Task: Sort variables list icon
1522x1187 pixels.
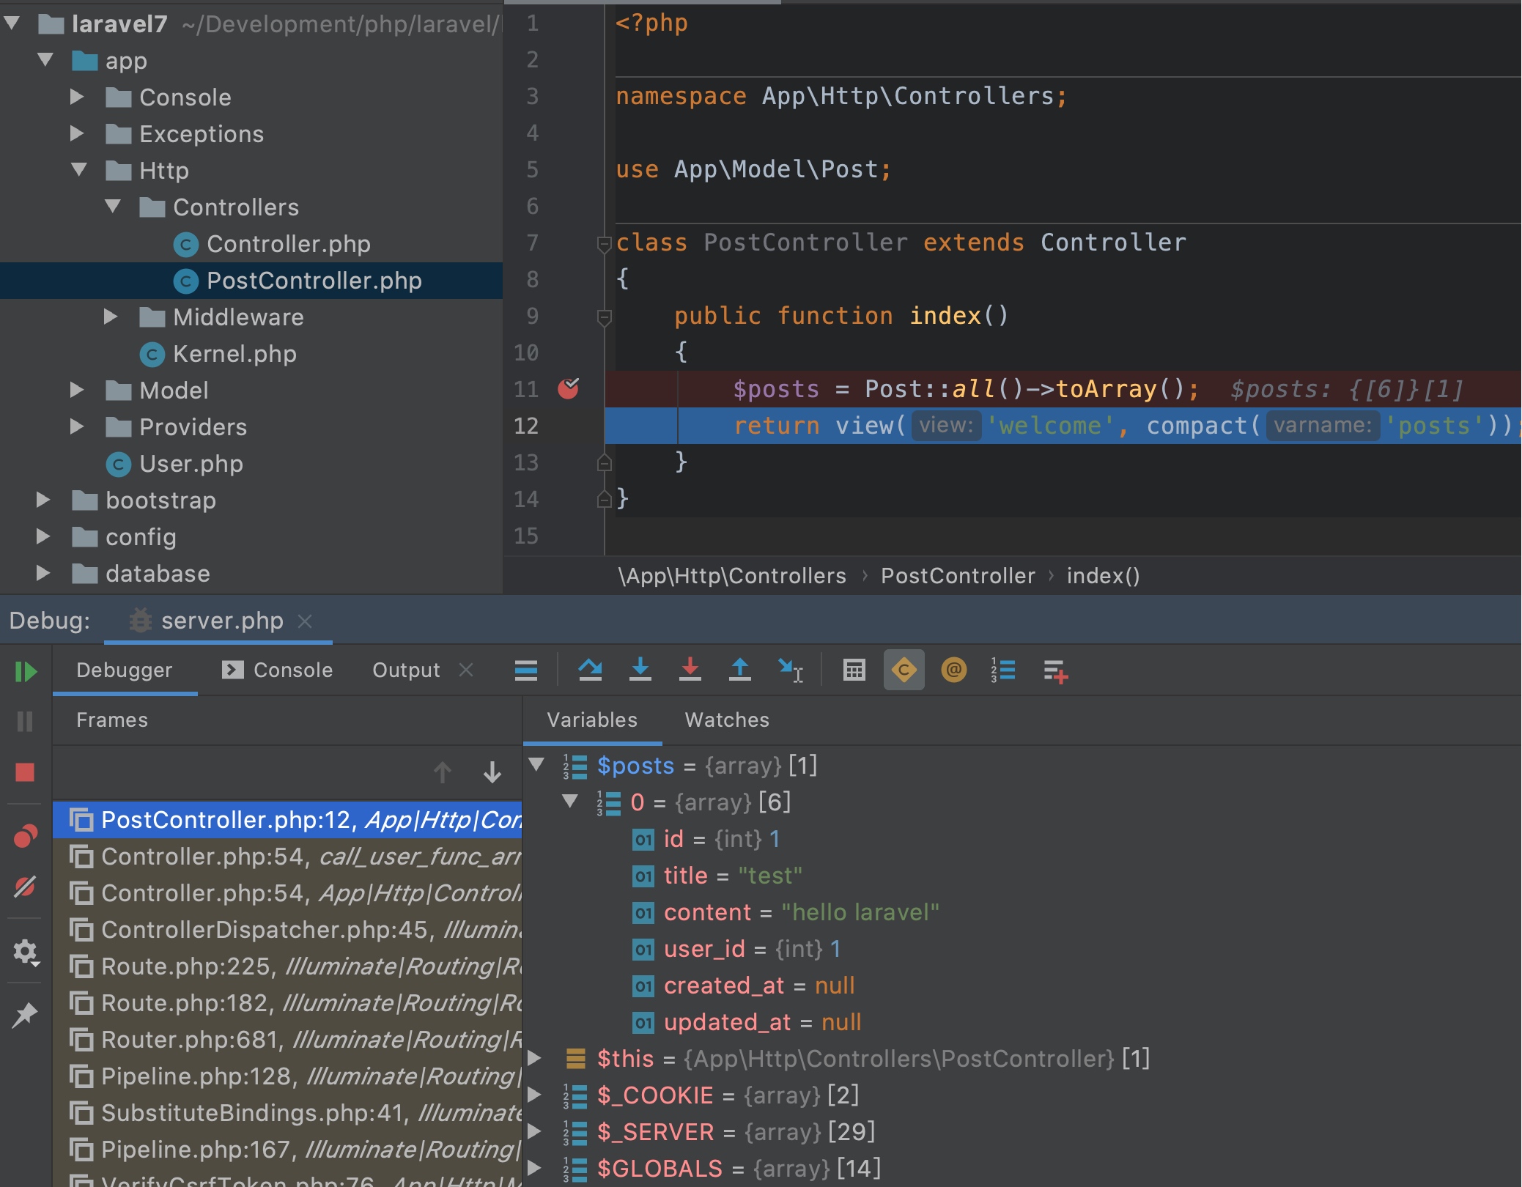Action: click(x=1003, y=670)
